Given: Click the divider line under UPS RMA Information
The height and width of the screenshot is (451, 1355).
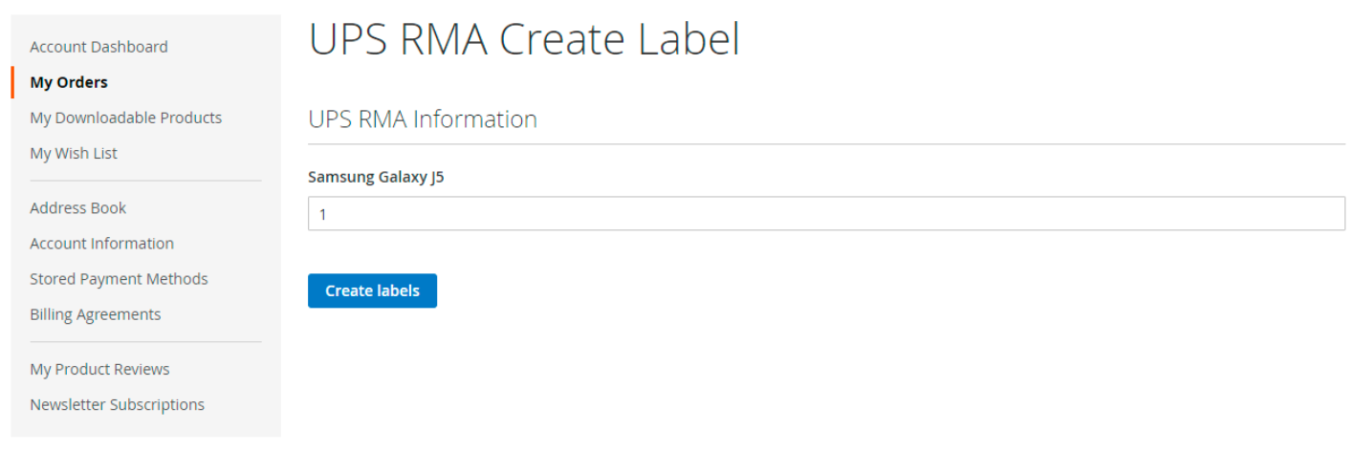Looking at the screenshot, I should point(826,144).
